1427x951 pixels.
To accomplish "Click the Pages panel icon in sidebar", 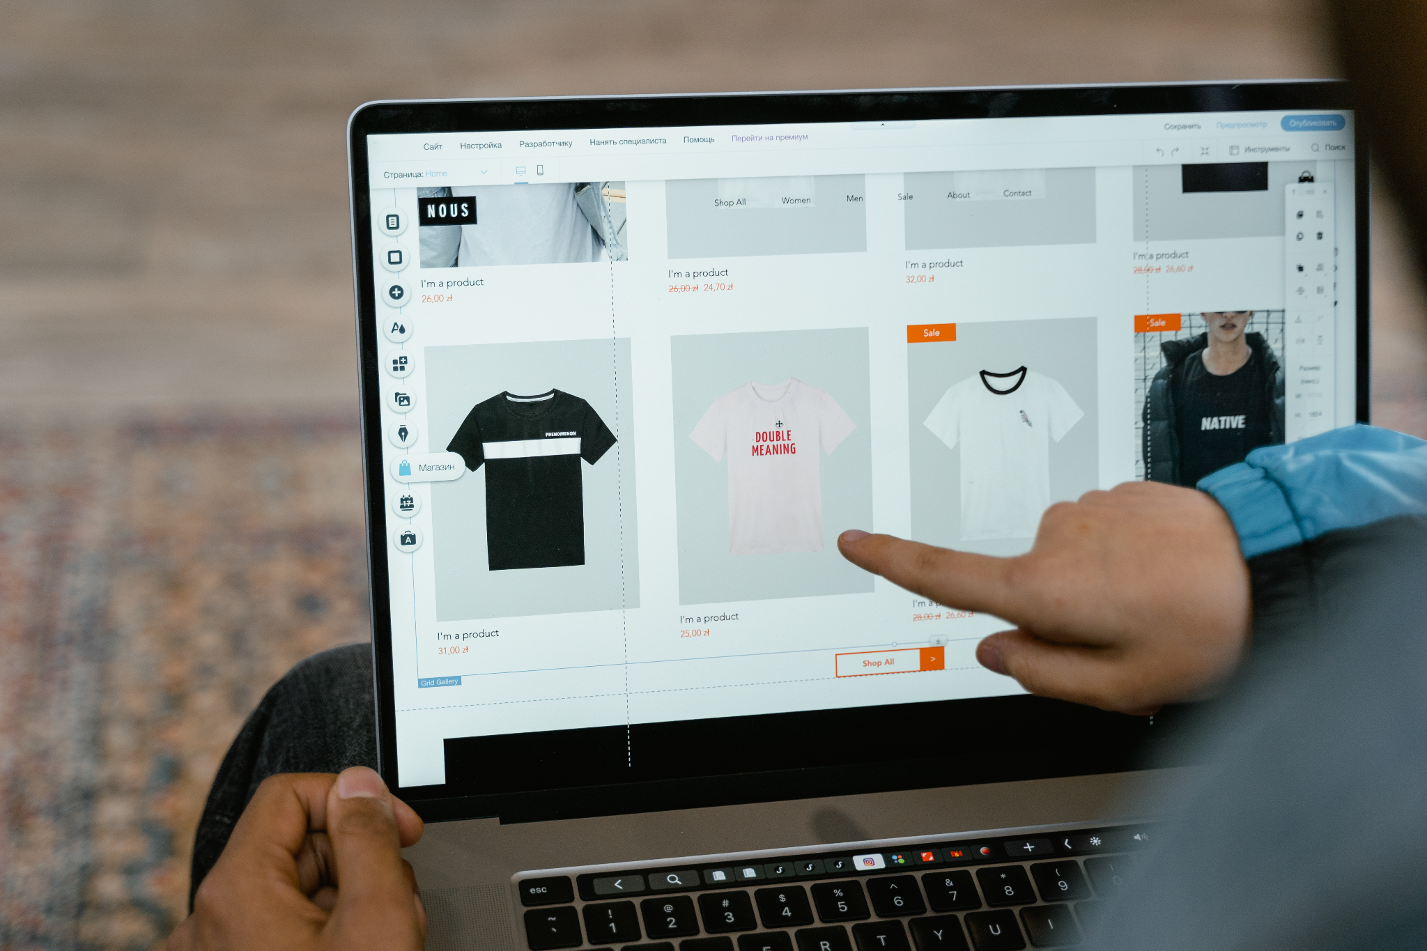I will pyautogui.click(x=404, y=219).
